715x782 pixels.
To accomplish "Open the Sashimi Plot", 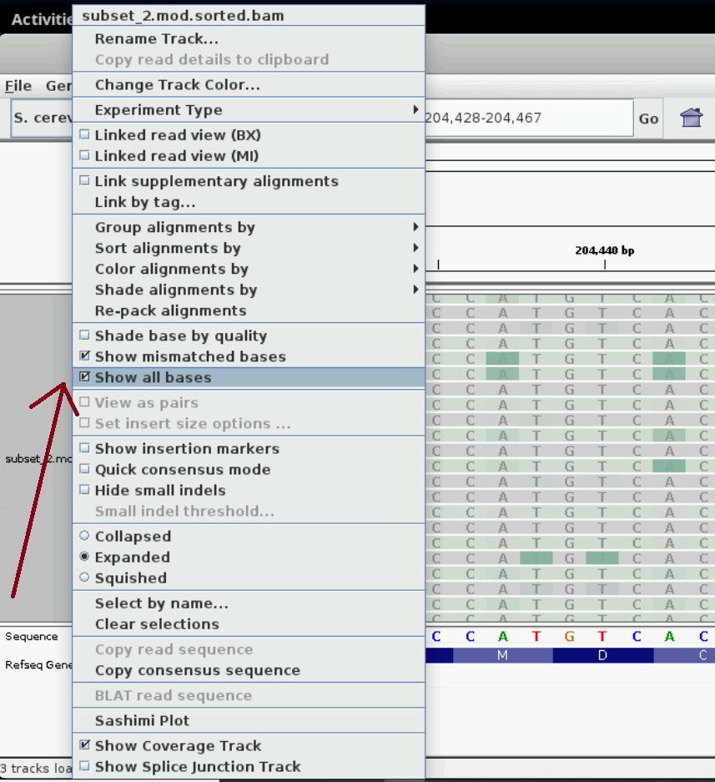I will [142, 720].
